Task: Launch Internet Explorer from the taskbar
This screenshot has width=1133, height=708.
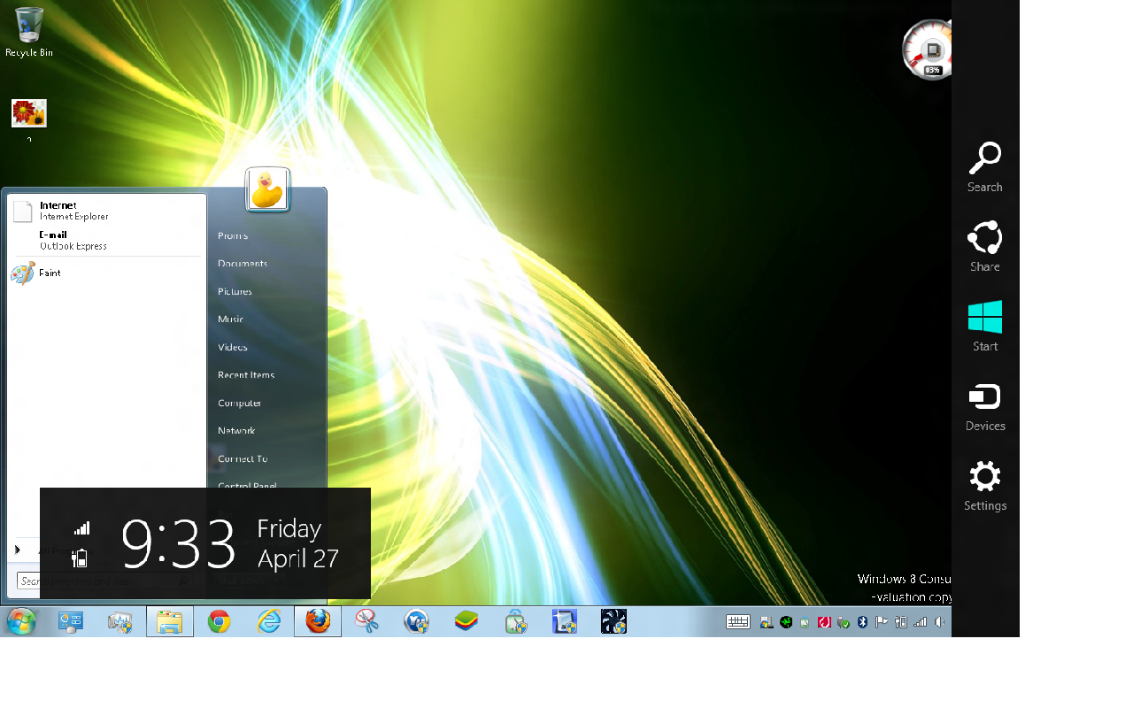Action: (x=268, y=622)
